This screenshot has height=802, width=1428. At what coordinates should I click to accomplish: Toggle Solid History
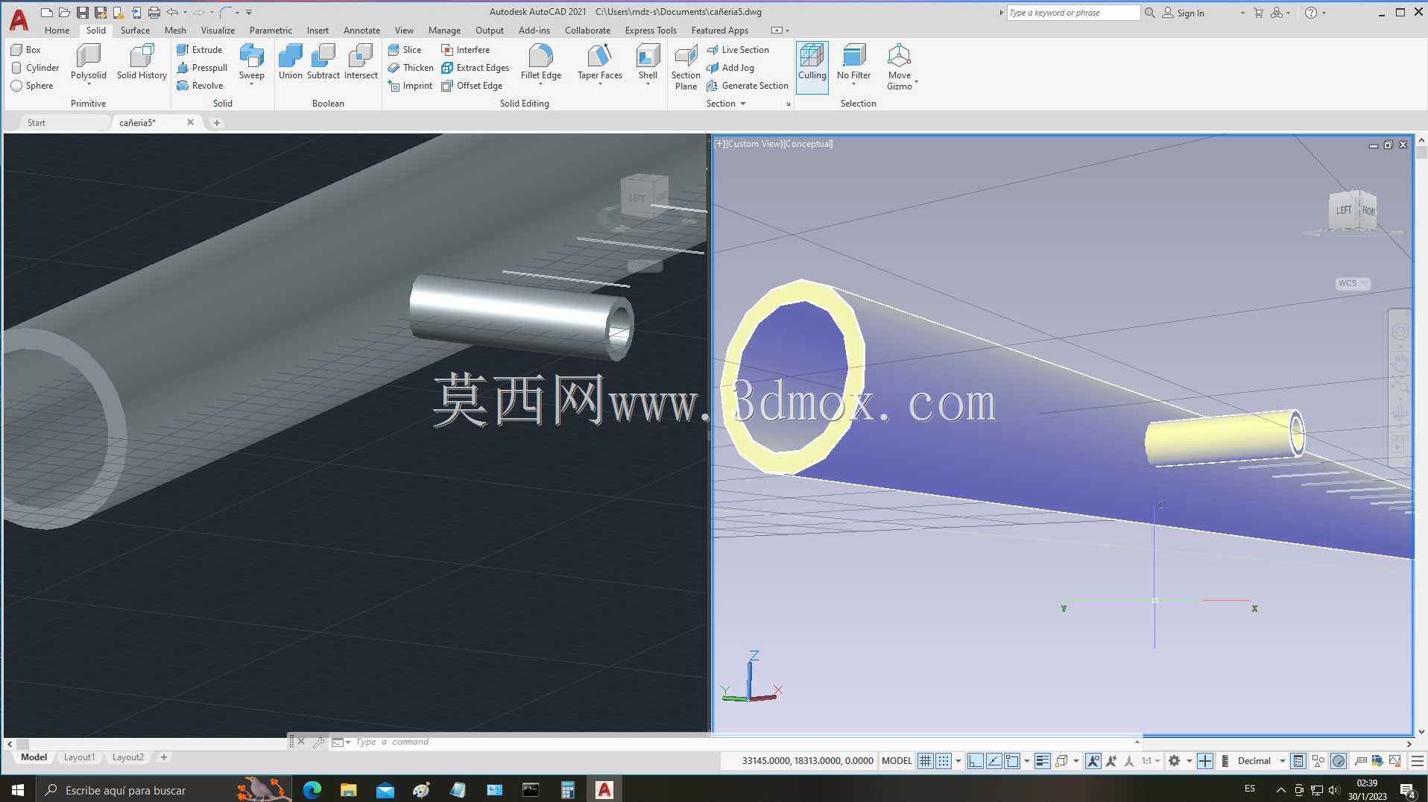tap(142, 62)
